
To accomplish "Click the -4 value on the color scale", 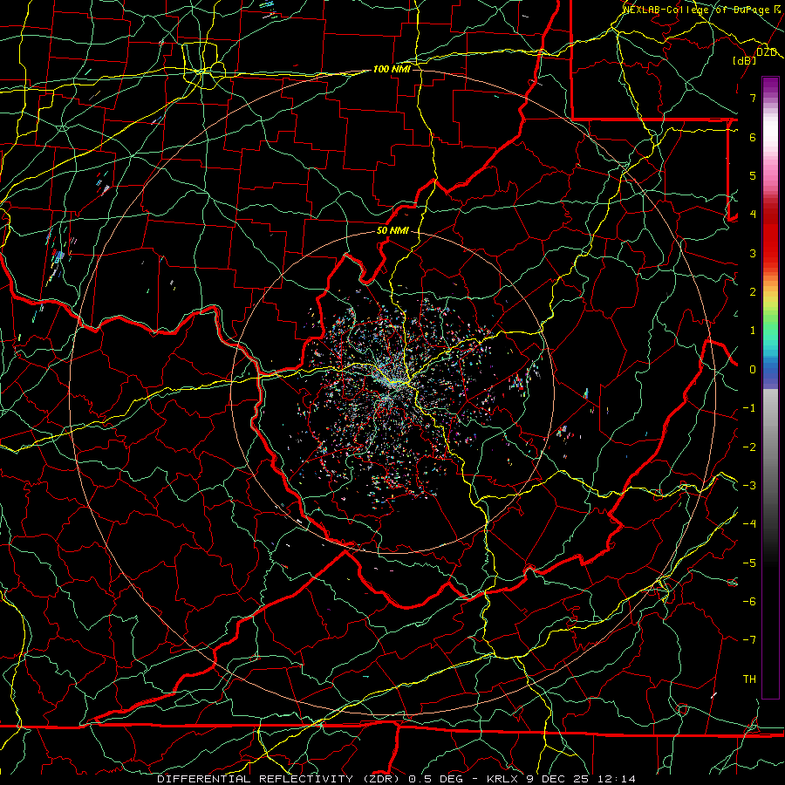I will [x=749, y=524].
